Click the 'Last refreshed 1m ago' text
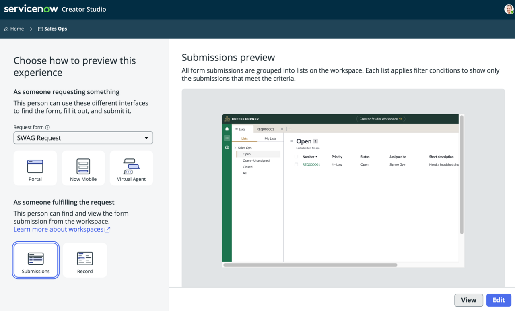 [308, 148]
